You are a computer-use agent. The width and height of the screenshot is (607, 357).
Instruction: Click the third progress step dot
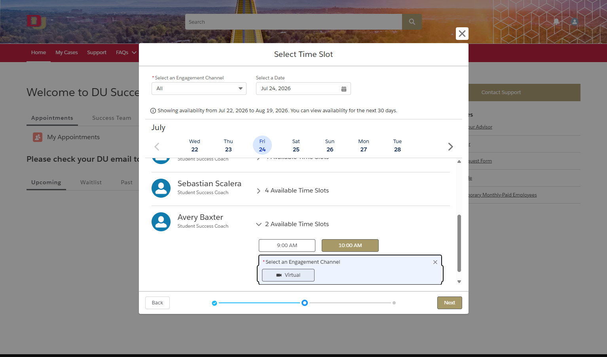pyautogui.click(x=394, y=303)
